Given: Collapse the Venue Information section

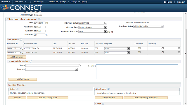Looking at the screenshot, I should click(9, 61).
